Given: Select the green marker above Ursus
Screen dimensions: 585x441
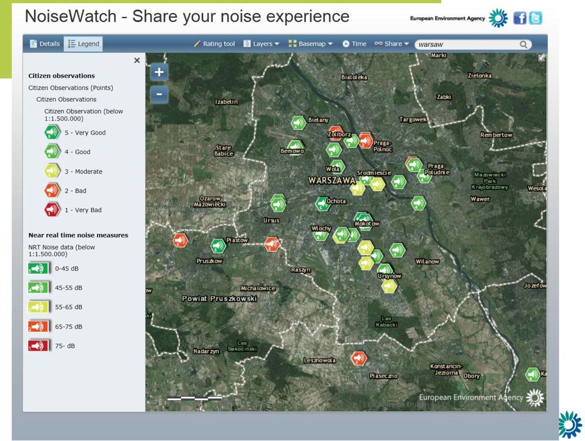Looking at the screenshot, I should 278,203.
